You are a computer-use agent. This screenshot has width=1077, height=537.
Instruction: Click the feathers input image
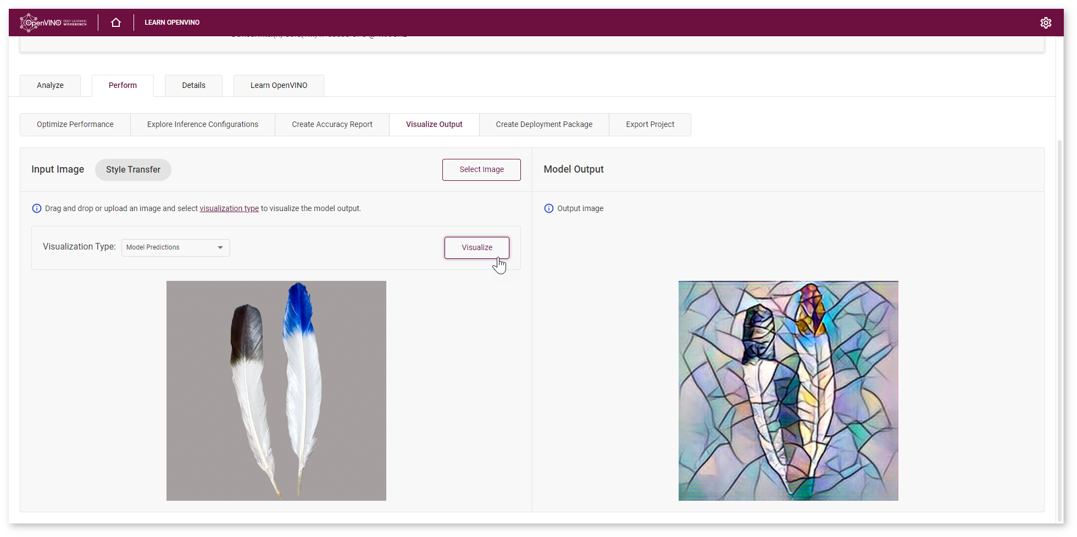click(276, 391)
